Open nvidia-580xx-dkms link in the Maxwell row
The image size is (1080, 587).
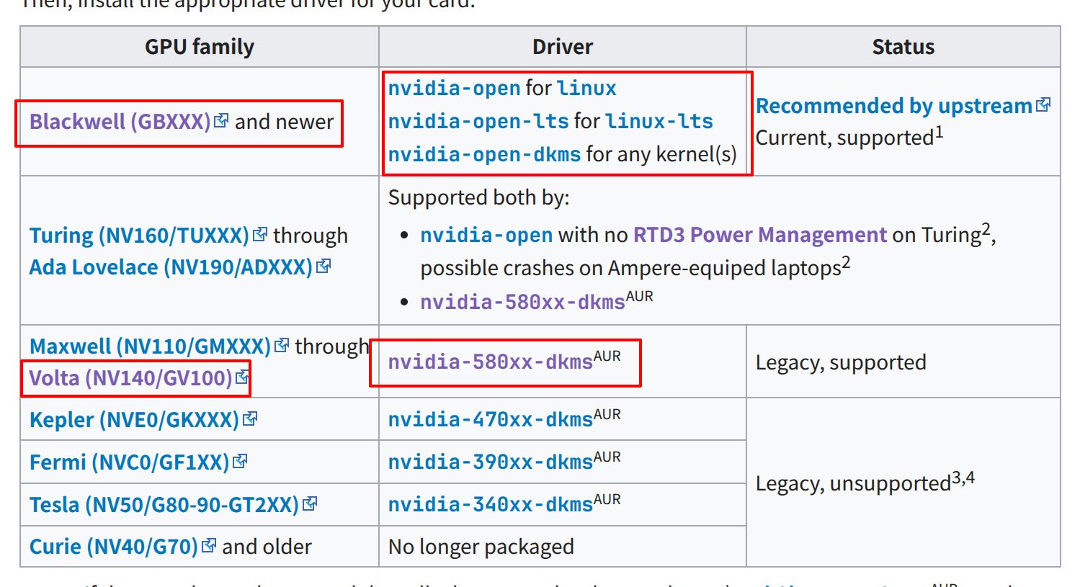pyautogui.click(x=490, y=362)
